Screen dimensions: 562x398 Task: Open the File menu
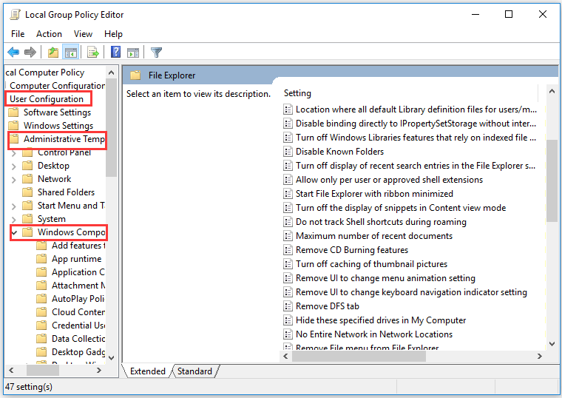pyautogui.click(x=18, y=34)
